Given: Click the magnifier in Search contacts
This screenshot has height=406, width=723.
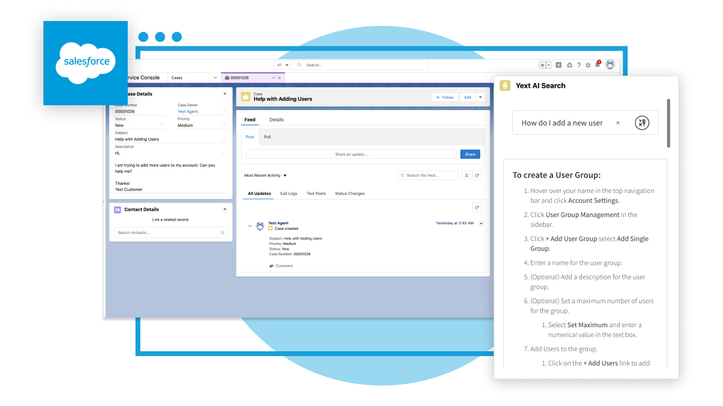Looking at the screenshot, I should (222, 232).
